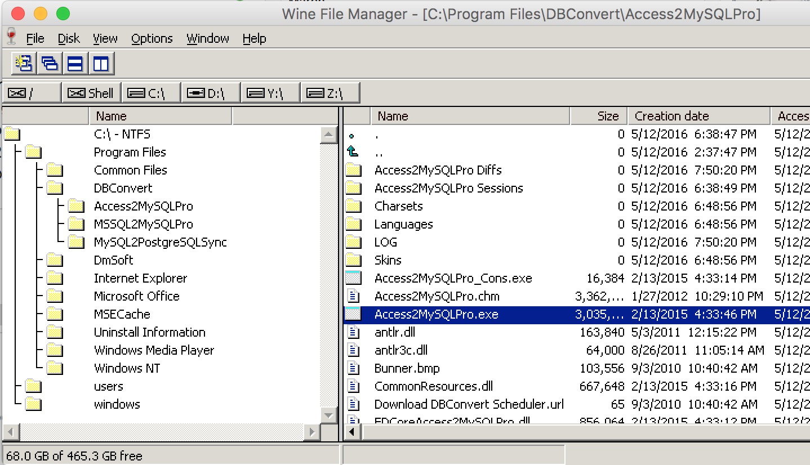Select the windows folder in tree
This screenshot has width=810, height=465.
coord(117,404)
